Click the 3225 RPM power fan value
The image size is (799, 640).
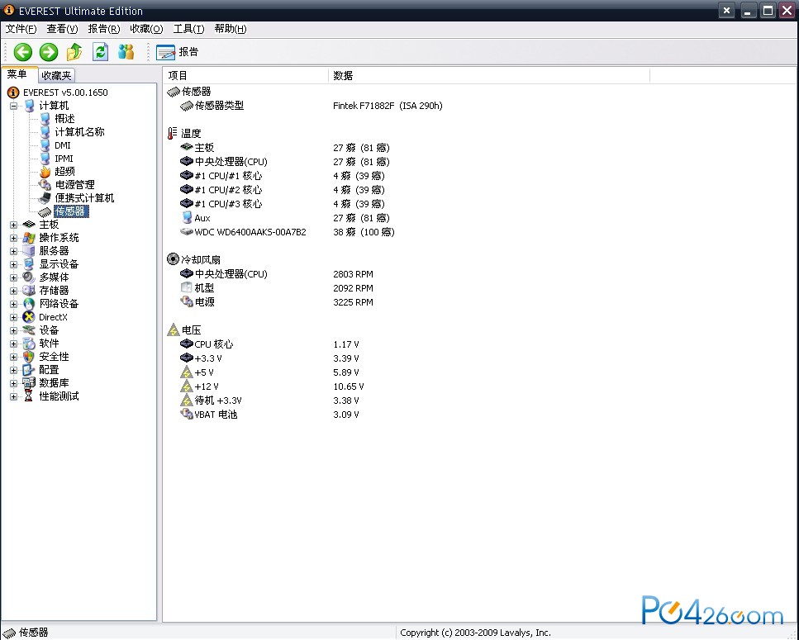pyautogui.click(x=353, y=302)
